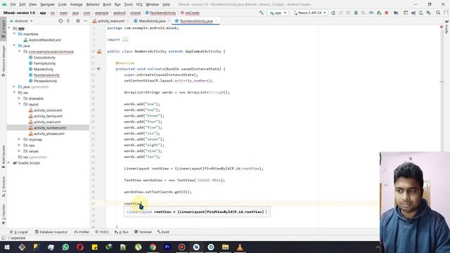Open the Profiler tool window
The height and width of the screenshot is (253, 450).
(x=82, y=232)
